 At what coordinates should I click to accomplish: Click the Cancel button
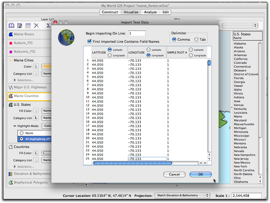point(174,174)
